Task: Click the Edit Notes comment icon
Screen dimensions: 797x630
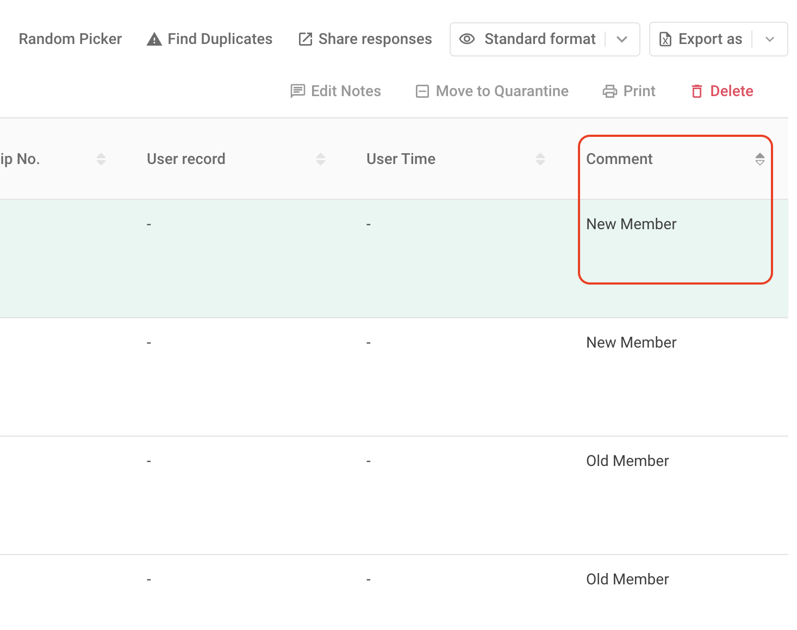Action: click(x=297, y=91)
